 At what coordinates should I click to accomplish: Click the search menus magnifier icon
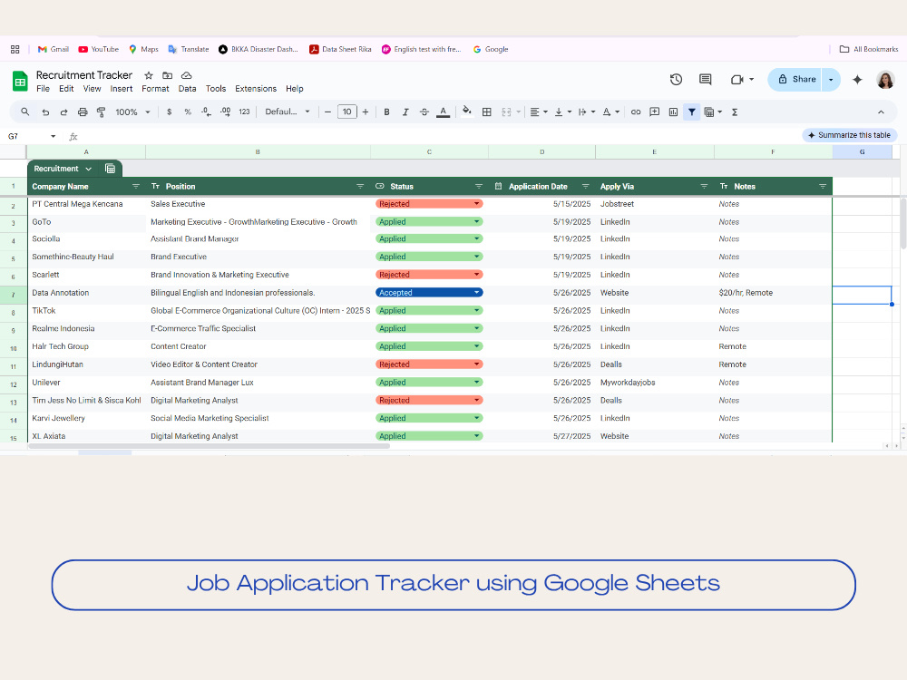[x=24, y=112]
